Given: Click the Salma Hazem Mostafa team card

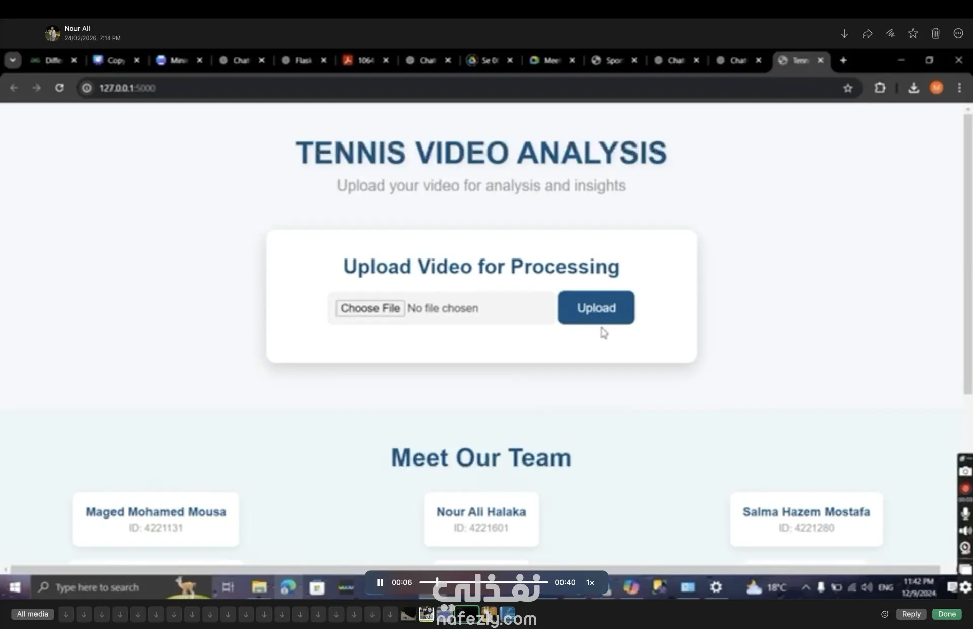Looking at the screenshot, I should pyautogui.click(x=806, y=519).
